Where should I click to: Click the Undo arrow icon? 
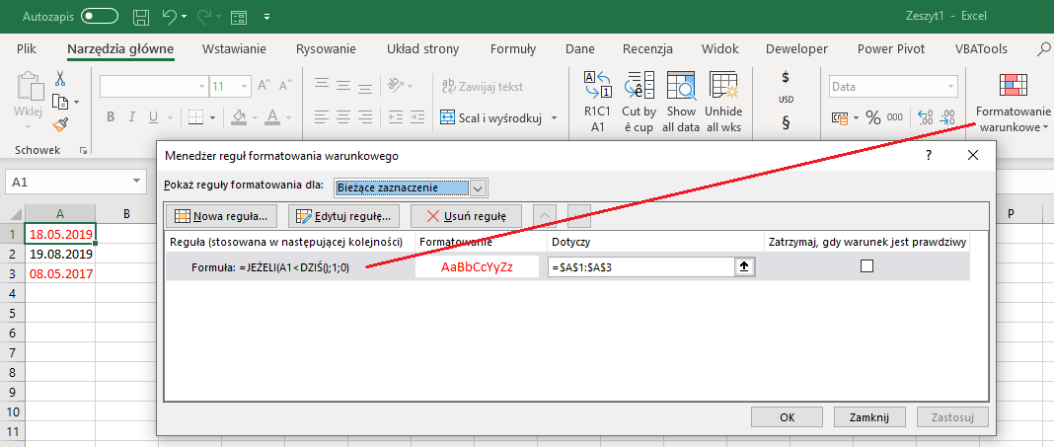click(x=170, y=17)
